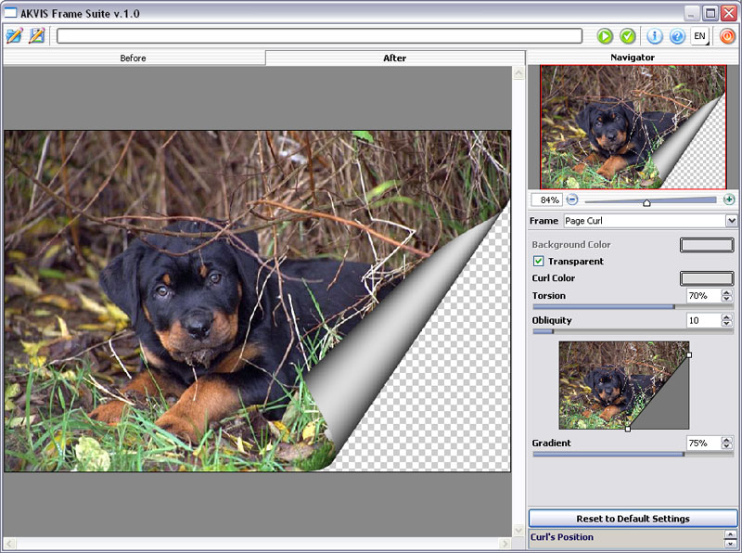Maximize the AKVIS Frame Suite window
The width and height of the screenshot is (742, 553).
pos(710,13)
